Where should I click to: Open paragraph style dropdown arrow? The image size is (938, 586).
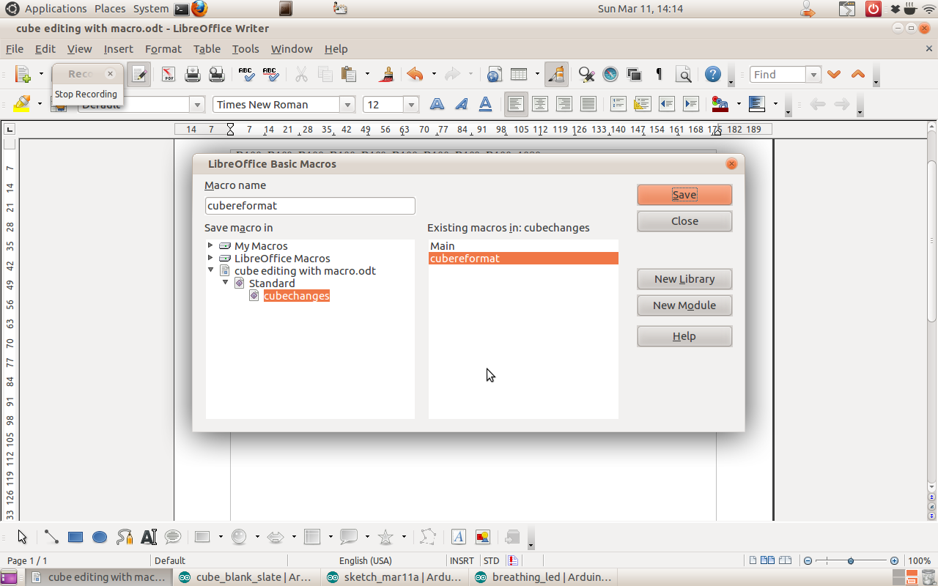pyautogui.click(x=196, y=105)
